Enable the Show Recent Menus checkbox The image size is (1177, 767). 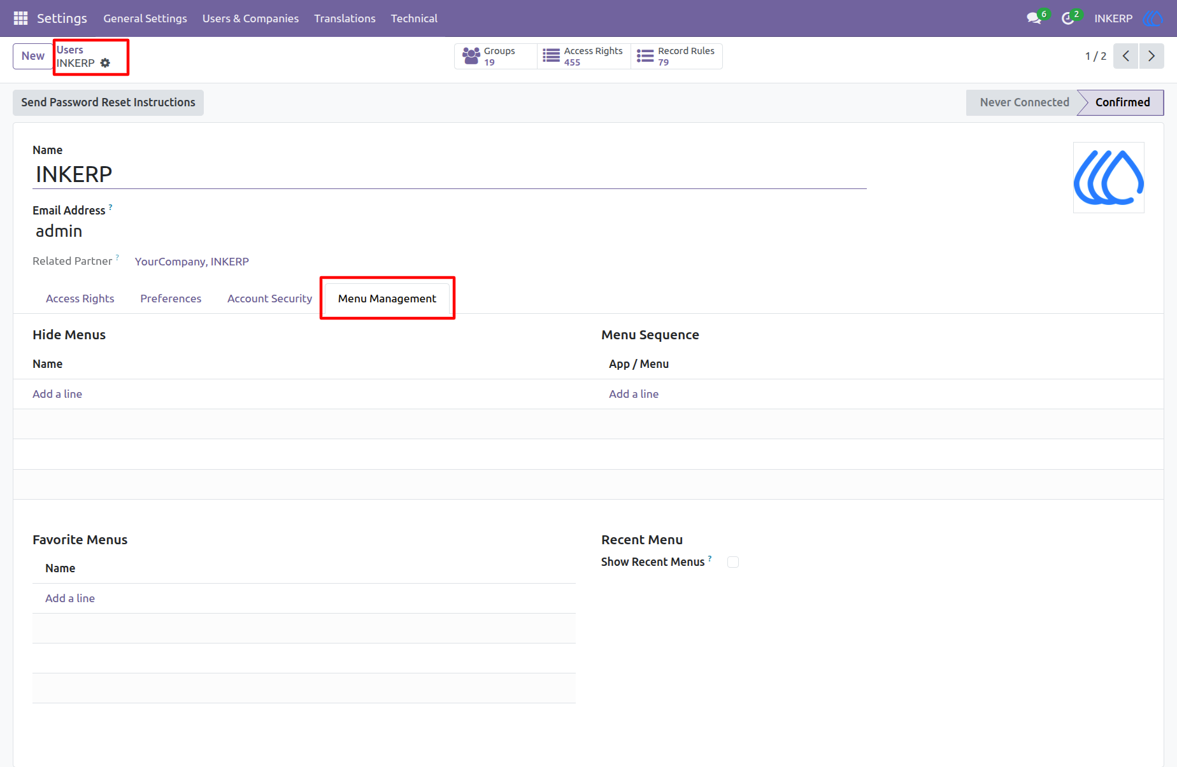(733, 562)
